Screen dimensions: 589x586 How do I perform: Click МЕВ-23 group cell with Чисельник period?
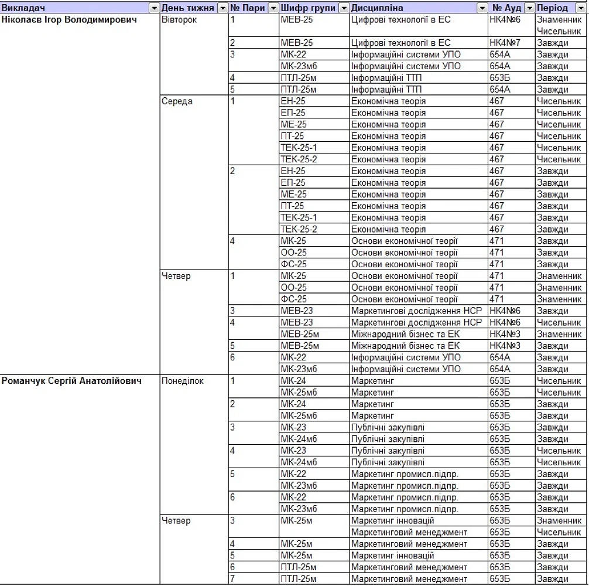[x=297, y=322]
